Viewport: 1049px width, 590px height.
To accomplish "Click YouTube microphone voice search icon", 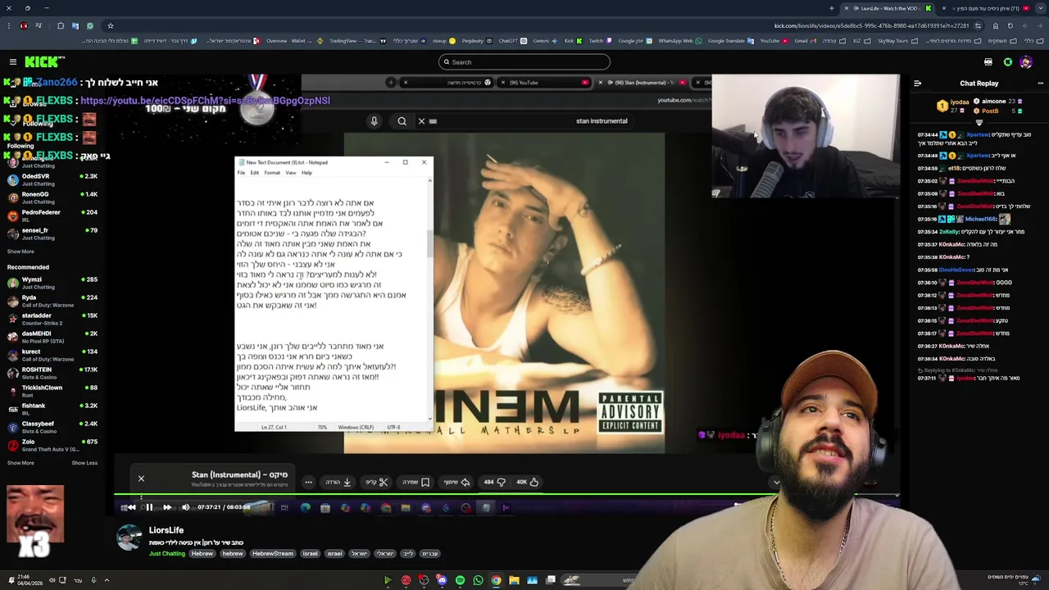I will (x=374, y=121).
